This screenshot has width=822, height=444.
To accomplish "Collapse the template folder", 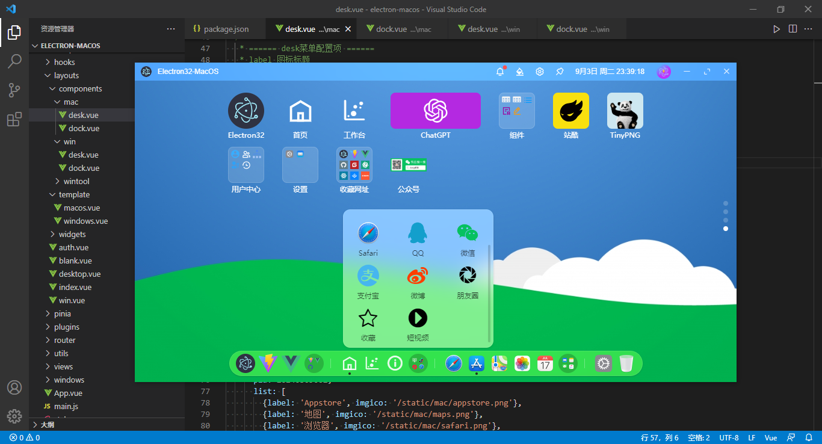I will [x=107, y=194].
